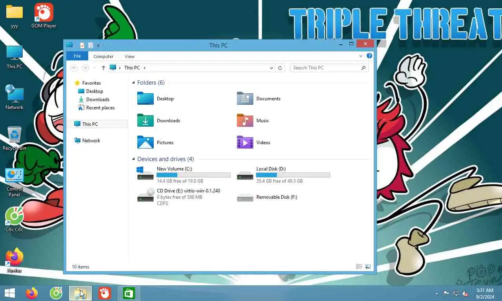Select the Recycle Bin desktop icon
Image resolution: width=502 pixels, height=301 pixels.
point(15,138)
